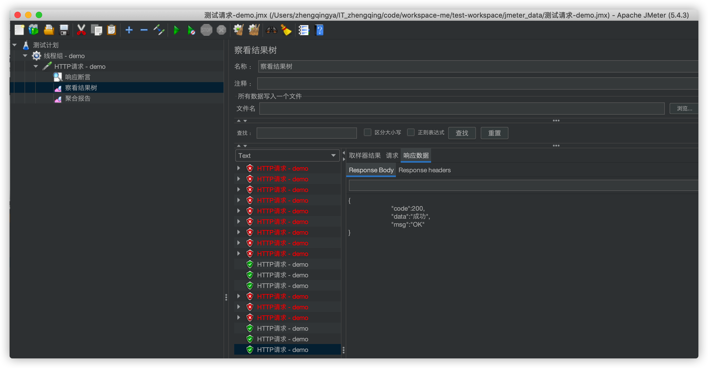Click the response body filter field
The height and width of the screenshot is (368, 708).
click(523, 186)
